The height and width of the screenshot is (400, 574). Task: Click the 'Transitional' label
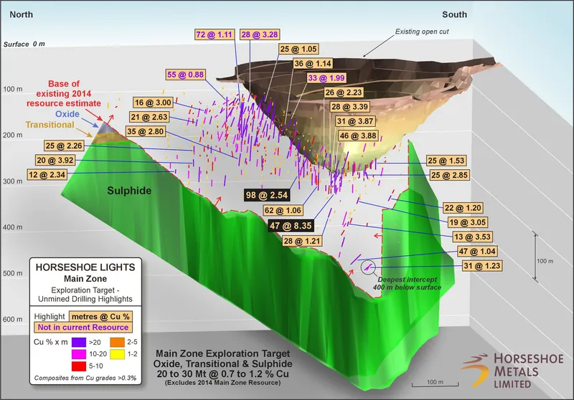50,125
